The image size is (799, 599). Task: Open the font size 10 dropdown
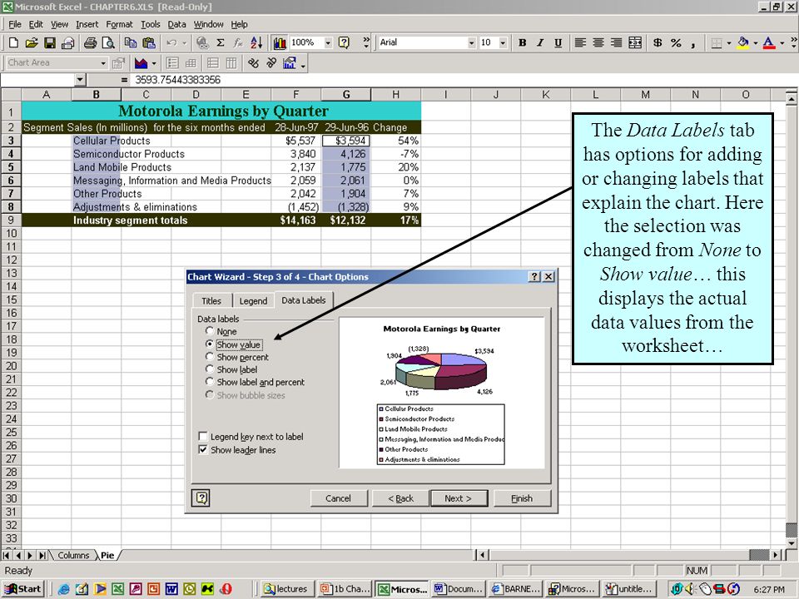[503, 43]
